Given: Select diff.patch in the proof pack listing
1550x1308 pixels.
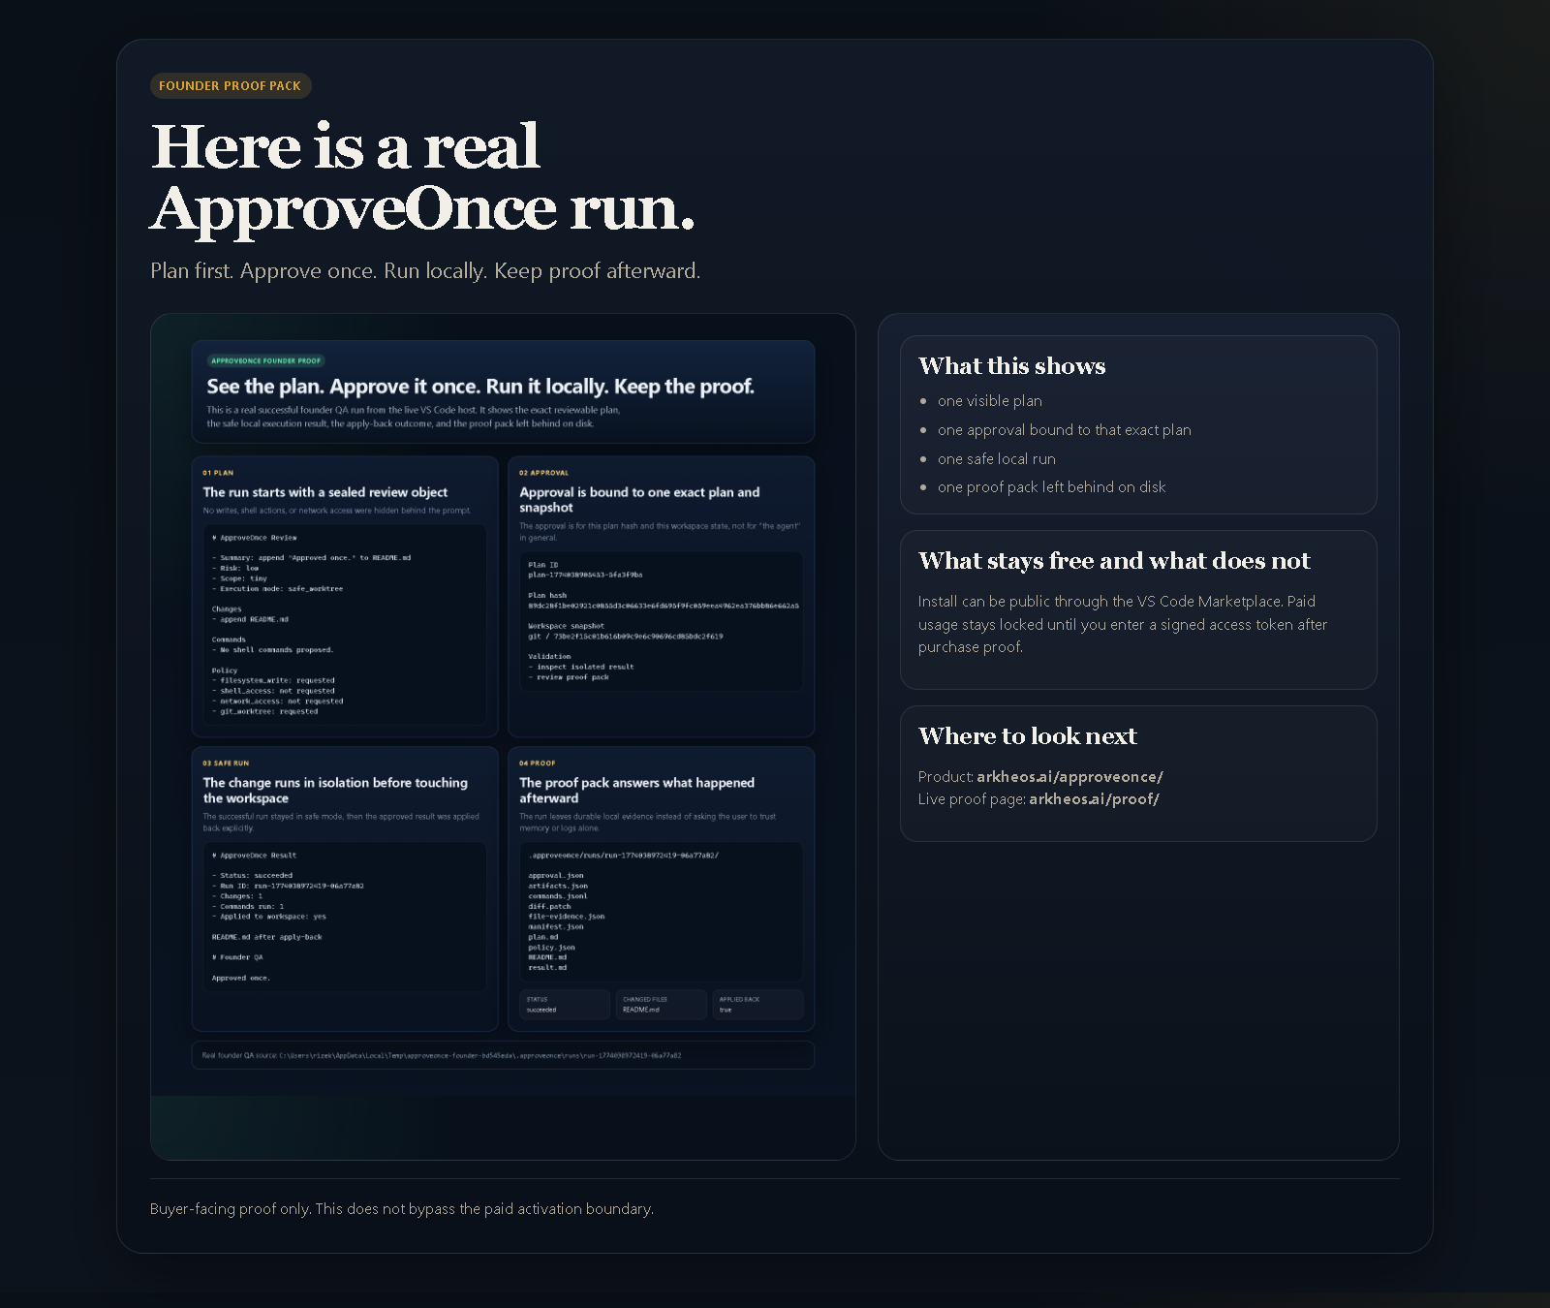Looking at the screenshot, I should click(x=548, y=906).
